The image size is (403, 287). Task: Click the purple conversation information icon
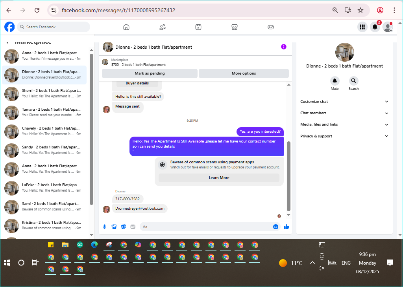[x=284, y=47]
